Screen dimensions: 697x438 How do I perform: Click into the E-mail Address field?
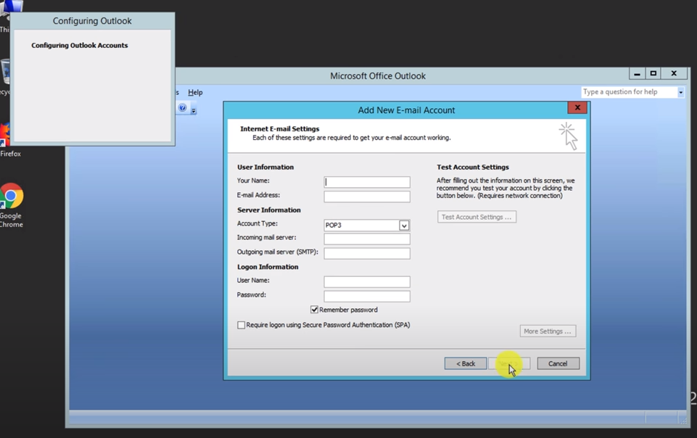[367, 197]
